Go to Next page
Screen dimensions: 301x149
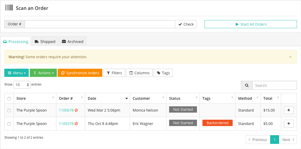288,140
